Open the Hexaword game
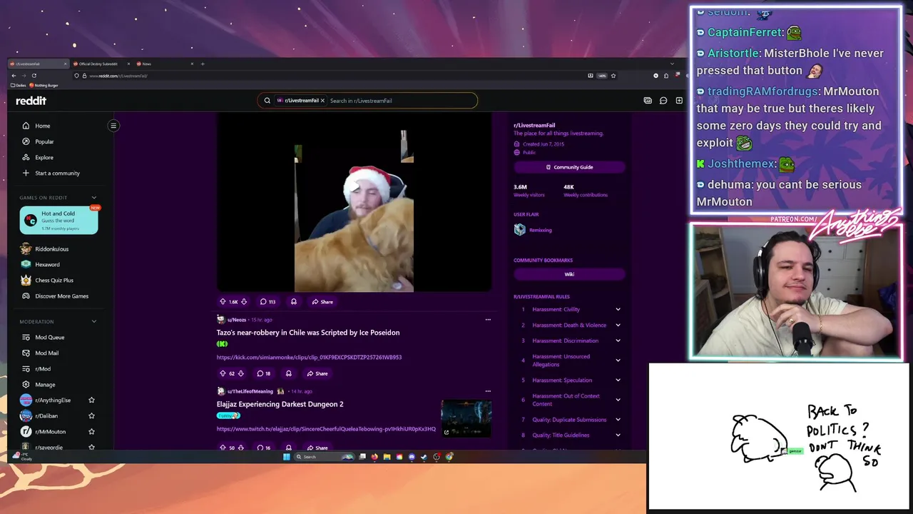 47,265
